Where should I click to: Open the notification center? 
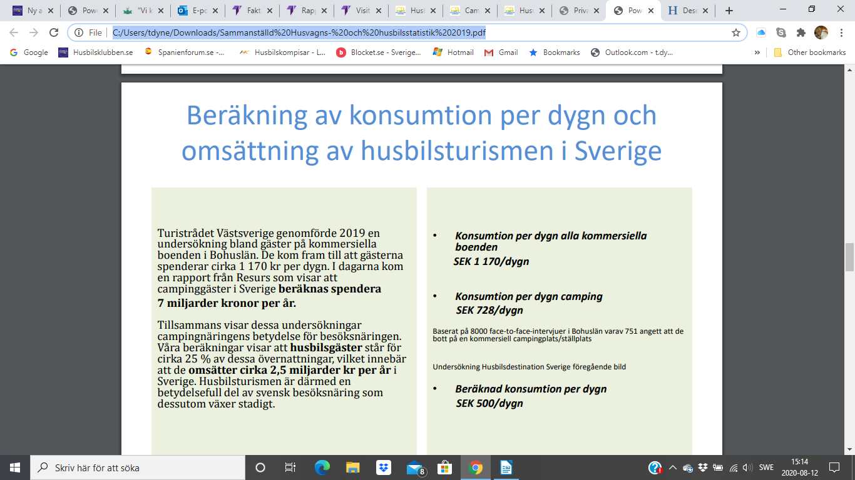tap(834, 467)
